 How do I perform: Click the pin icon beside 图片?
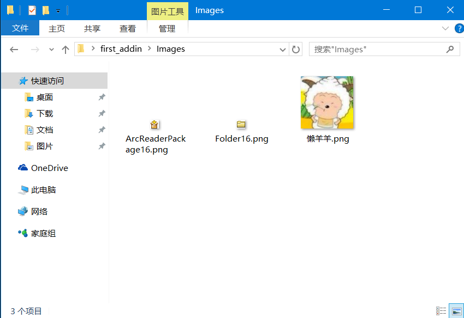pyautogui.click(x=102, y=146)
